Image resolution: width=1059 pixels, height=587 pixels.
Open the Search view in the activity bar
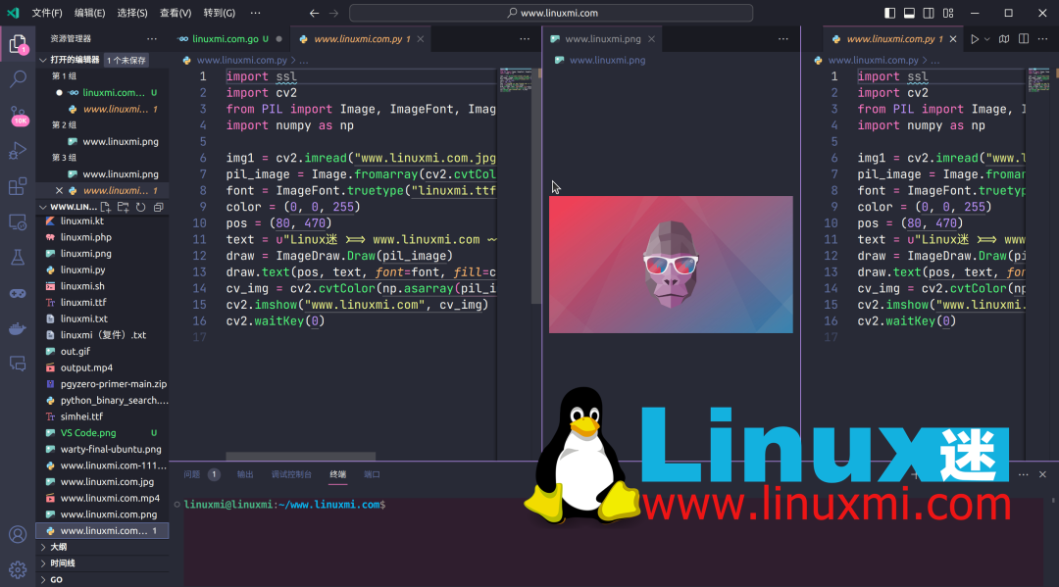(x=18, y=79)
